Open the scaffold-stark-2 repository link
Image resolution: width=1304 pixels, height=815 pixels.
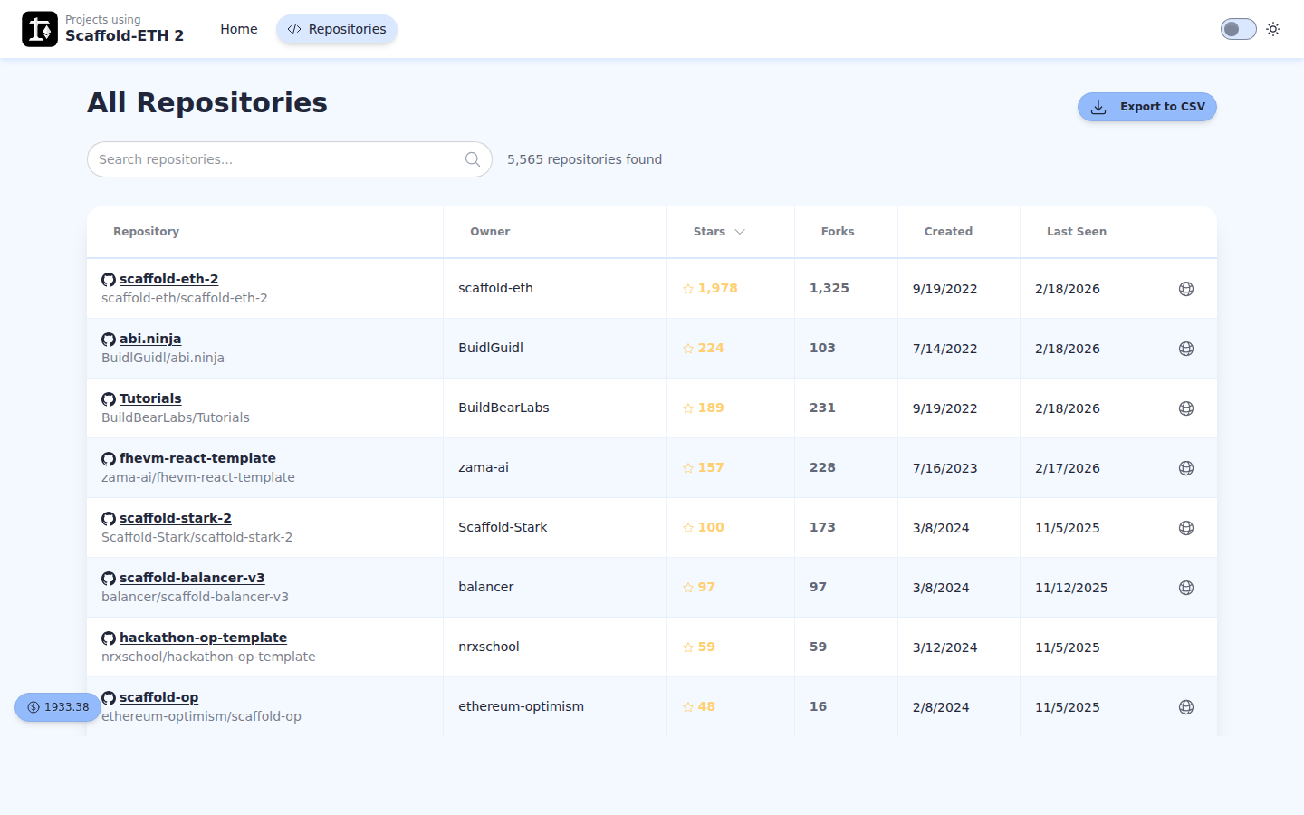(176, 518)
